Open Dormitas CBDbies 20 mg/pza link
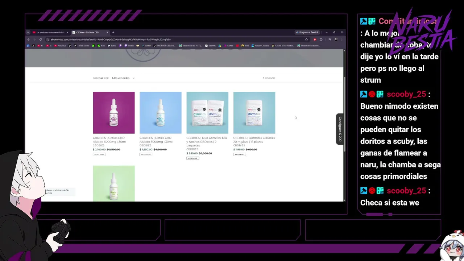The height and width of the screenshot is (261, 464). point(254,140)
